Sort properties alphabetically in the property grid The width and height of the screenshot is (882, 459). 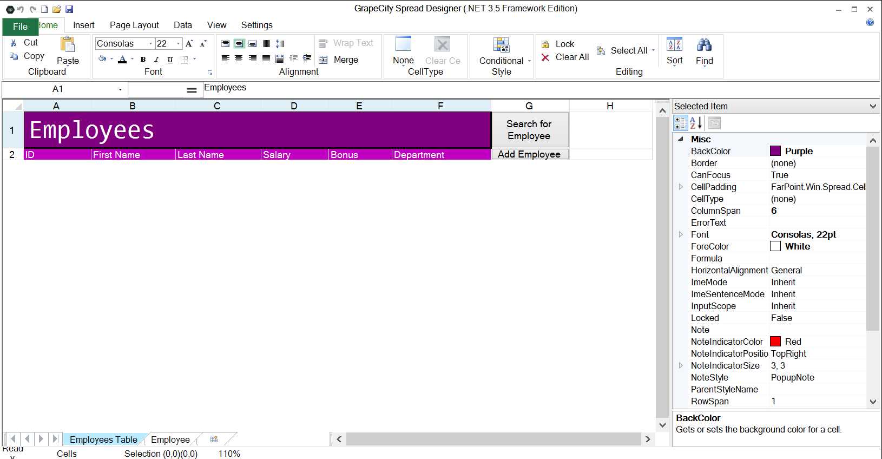(x=696, y=123)
